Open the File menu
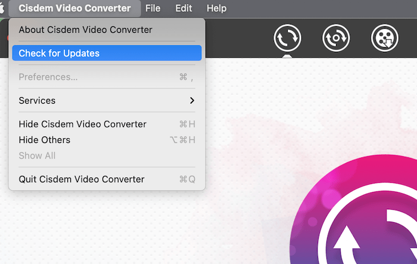Viewport: 417px width, 264px height. pyautogui.click(x=153, y=8)
